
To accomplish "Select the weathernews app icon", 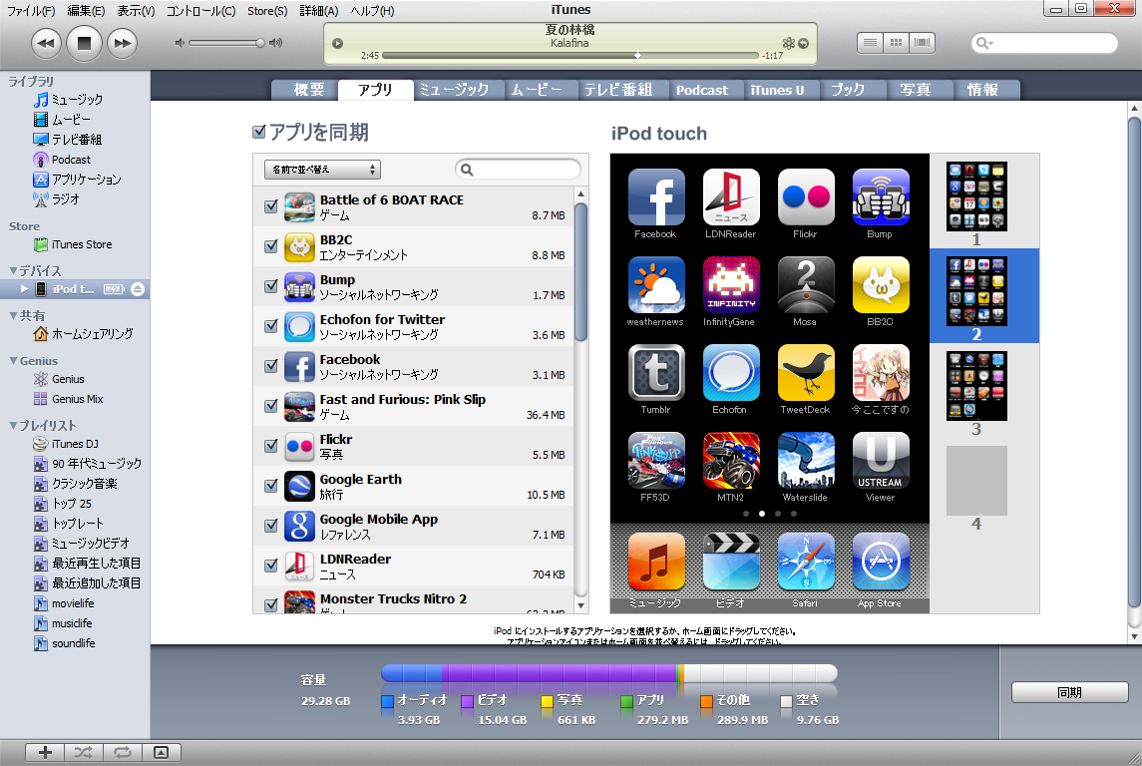I will 656,285.
